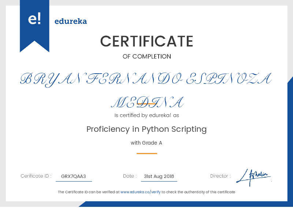The image size is (293, 216).
Task: Open the www.edureka.co/verify link
Action: [x=140, y=192]
